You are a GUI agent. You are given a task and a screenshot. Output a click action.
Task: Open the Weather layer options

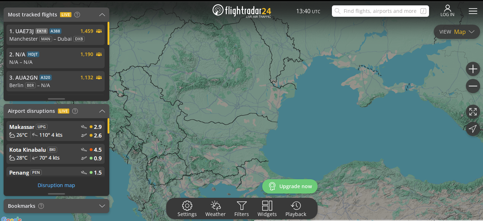(x=215, y=209)
